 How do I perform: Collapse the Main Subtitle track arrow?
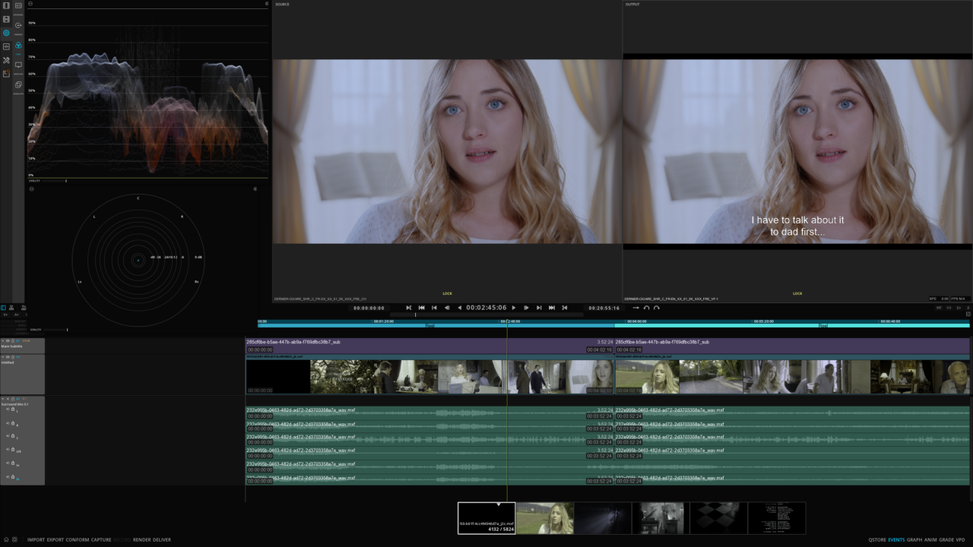pos(3,341)
